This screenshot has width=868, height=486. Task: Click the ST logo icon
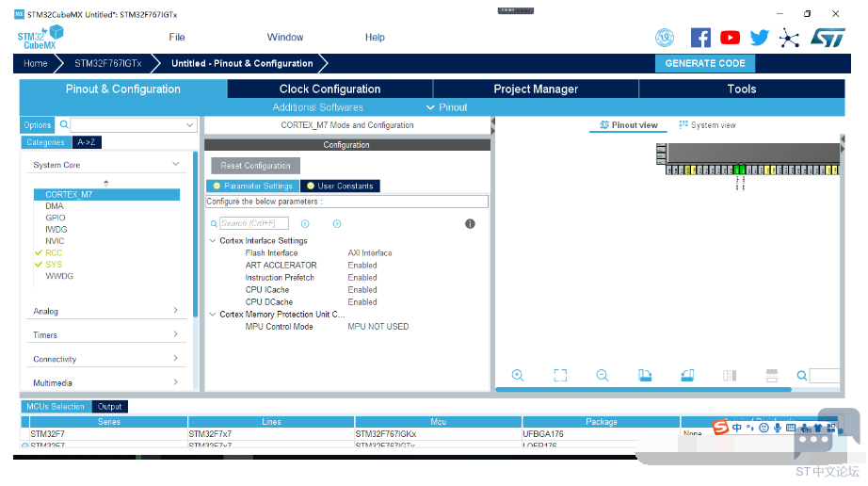(x=828, y=38)
